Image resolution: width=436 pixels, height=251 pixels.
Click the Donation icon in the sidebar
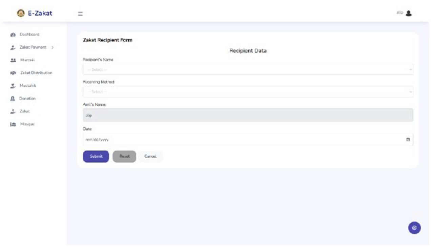click(x=12, y=98)
